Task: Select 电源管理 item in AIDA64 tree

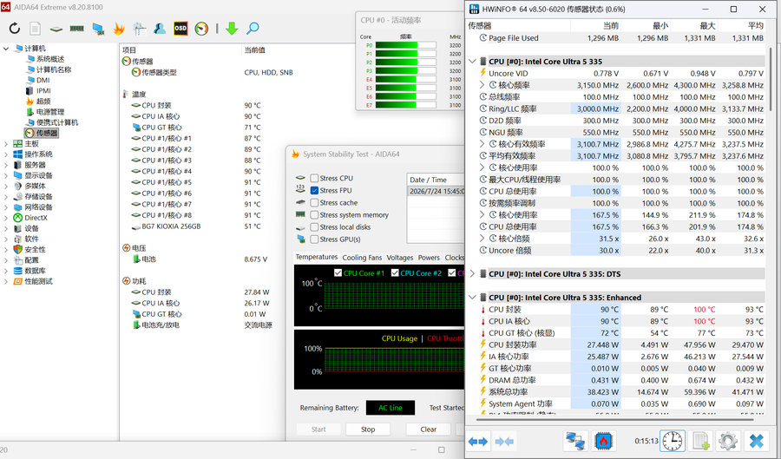Action: [45, 112]
